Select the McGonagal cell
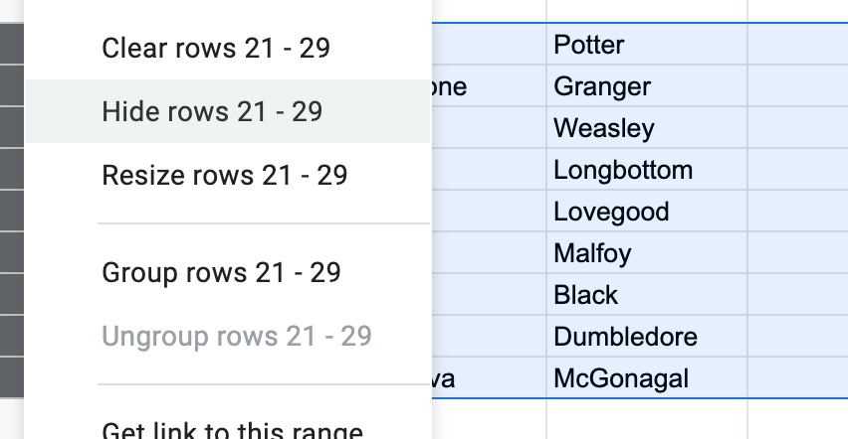Viewport: 848px width, 439px height. click(646, 378)
